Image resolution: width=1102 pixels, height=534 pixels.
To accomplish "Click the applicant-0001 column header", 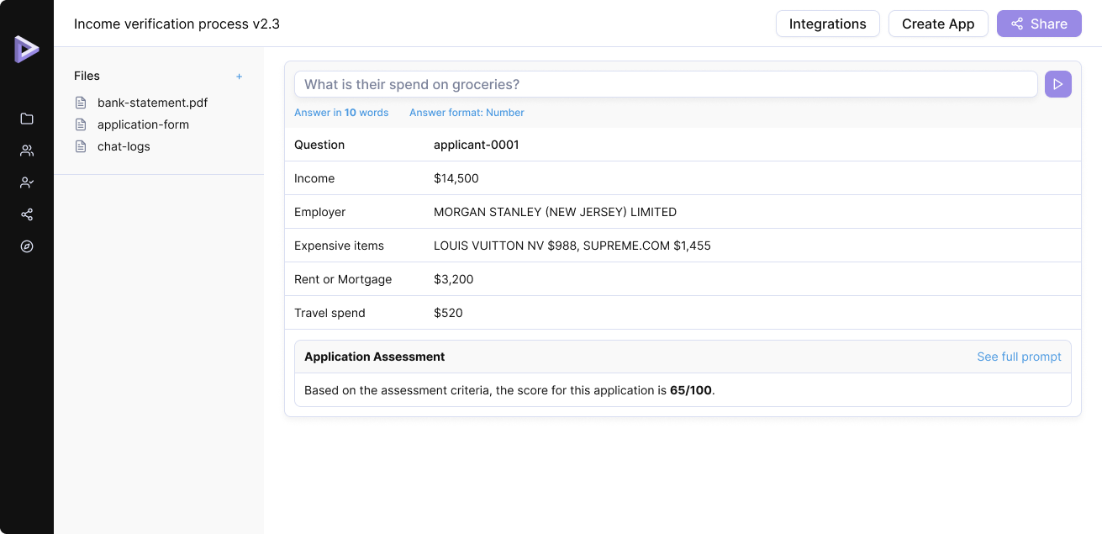I will pyautogui.click(x=476, y=145).
